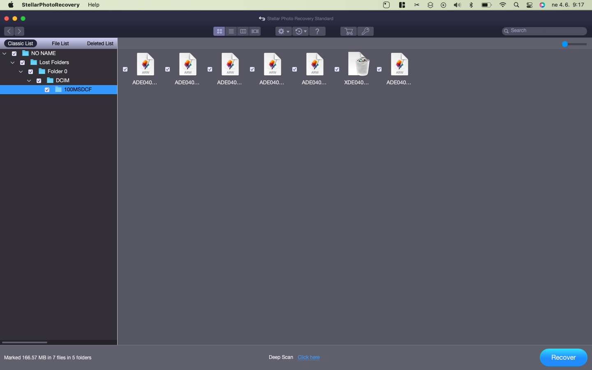Switch to the cover flow view

255,31
